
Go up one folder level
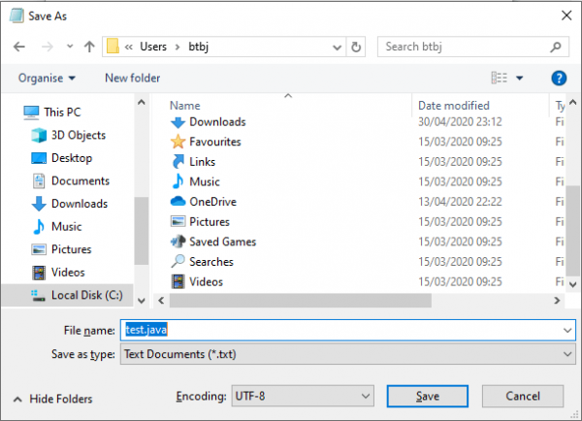89,47
